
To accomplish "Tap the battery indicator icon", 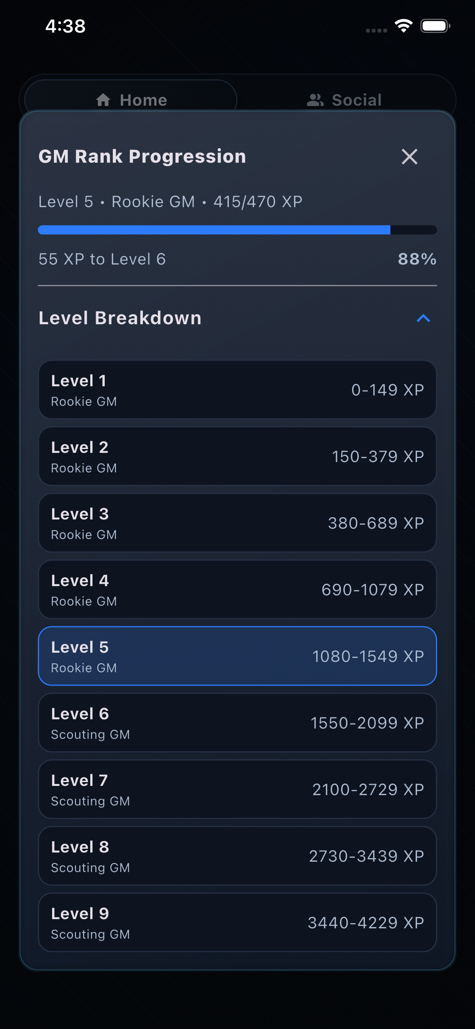I will point(435,25).
